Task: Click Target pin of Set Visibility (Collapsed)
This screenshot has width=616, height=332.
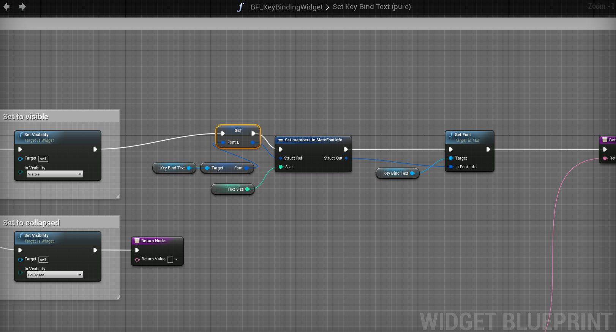Action: (x=21, y=259)
